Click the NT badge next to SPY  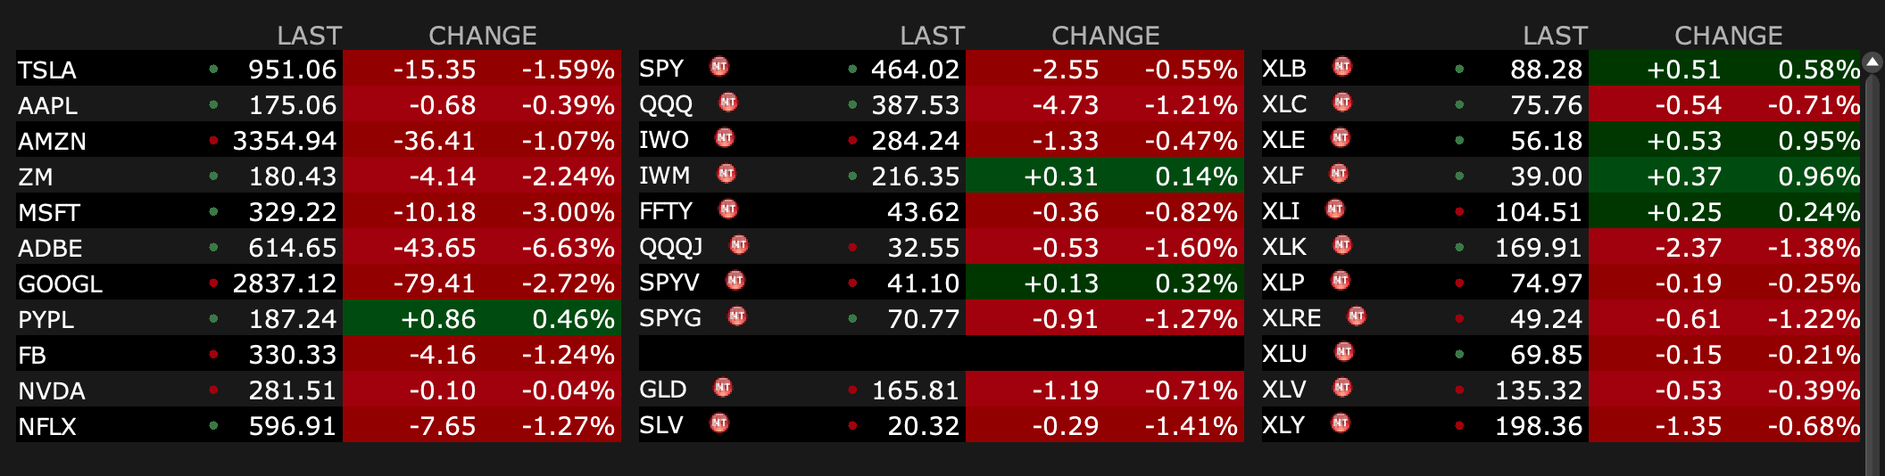(x=719, y=67)
